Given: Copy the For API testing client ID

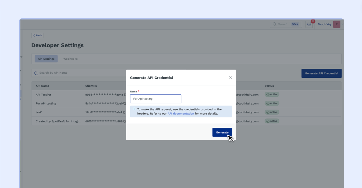Looking at the screenshot, I should pos(125,103).
